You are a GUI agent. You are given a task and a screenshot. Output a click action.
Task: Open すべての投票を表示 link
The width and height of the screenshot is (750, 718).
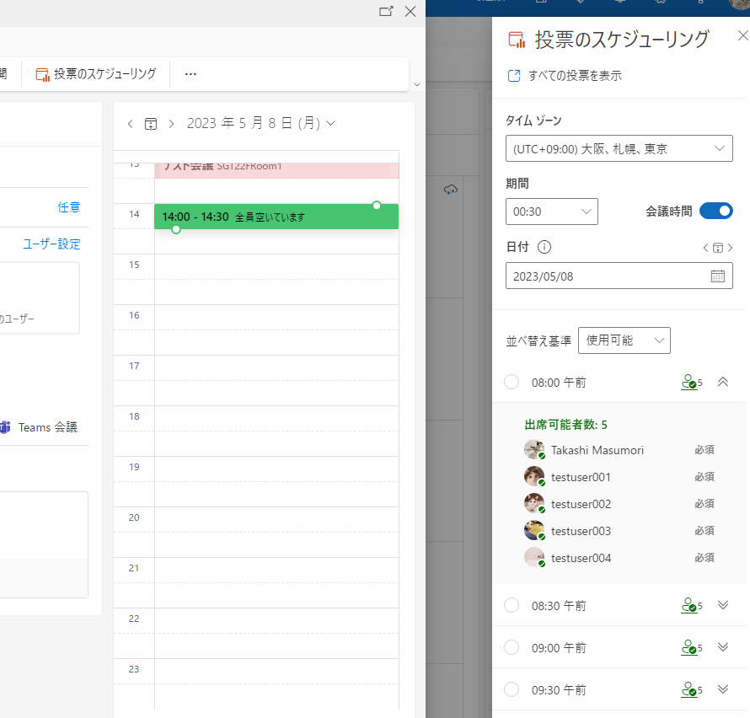(575, 76)
